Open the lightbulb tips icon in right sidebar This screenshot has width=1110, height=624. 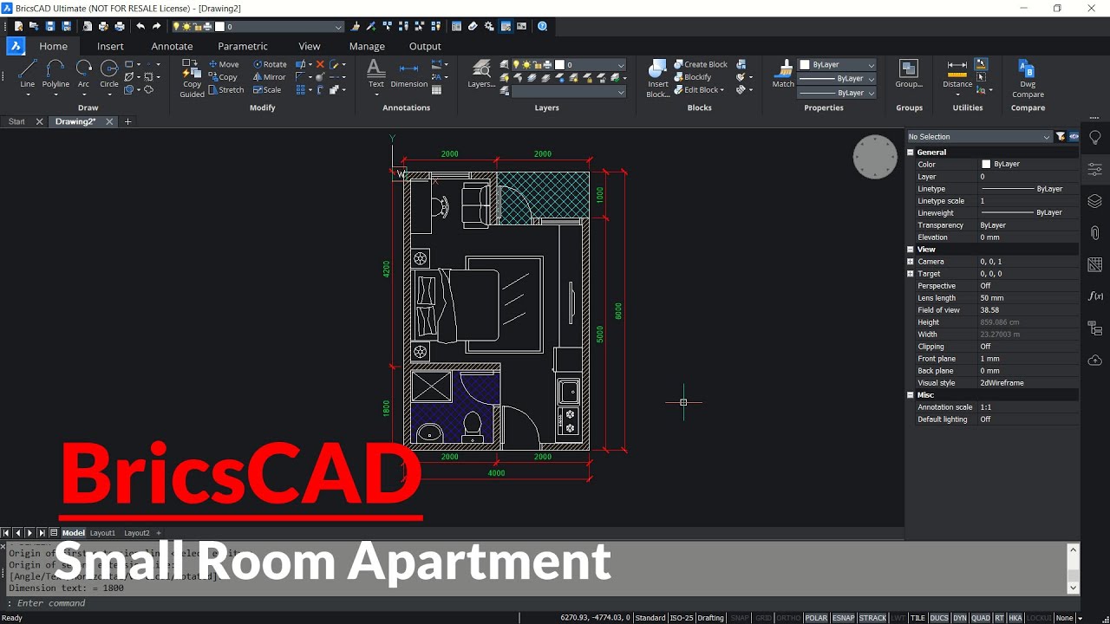1095,138
